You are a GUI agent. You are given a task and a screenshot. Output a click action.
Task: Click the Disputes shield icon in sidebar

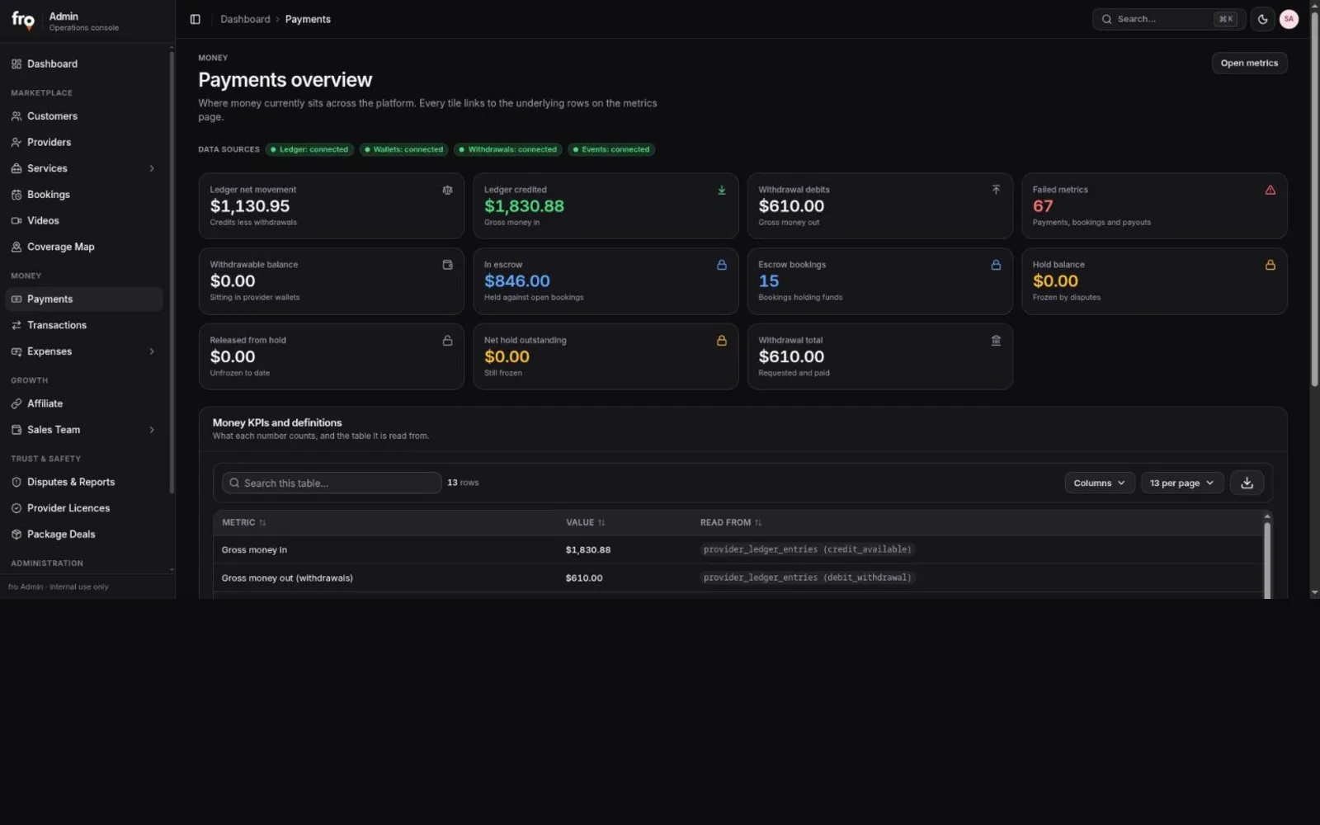click(16, 482)
